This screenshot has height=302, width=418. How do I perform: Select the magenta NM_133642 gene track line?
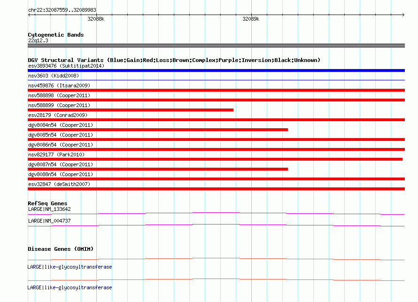pos(216,213)
